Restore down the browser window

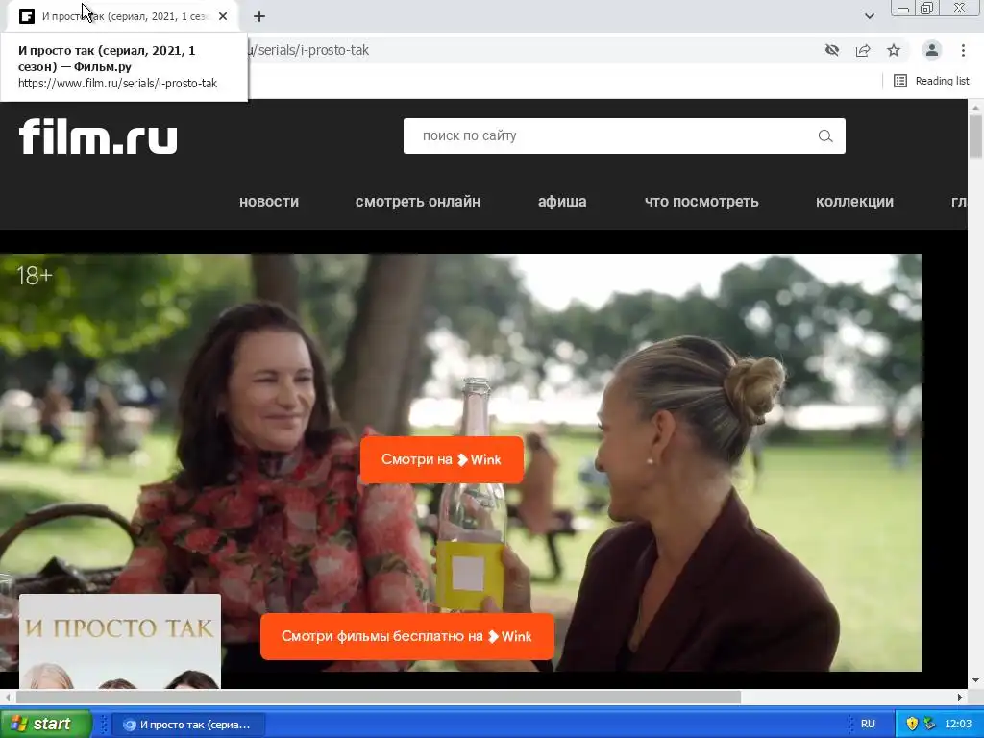pyautogui.click(x=927, y=9)
